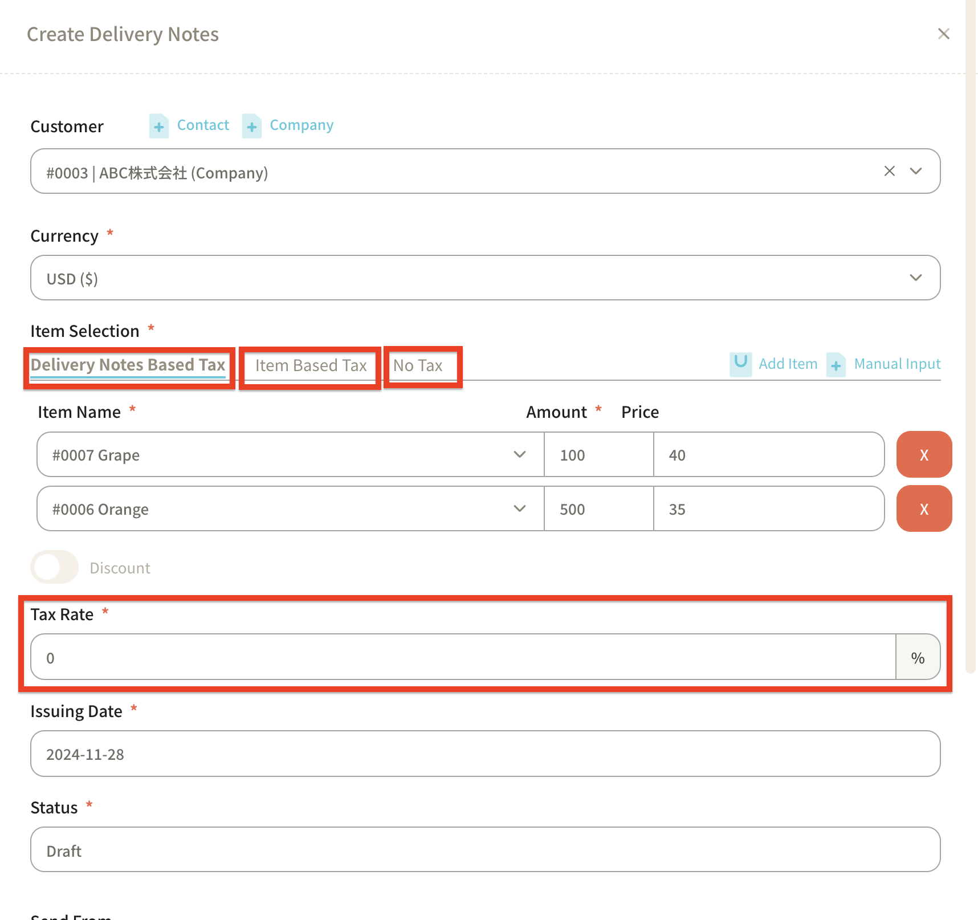
Task: Remove the Grape item row
Action: (x=923, y=454)
